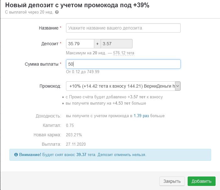Click the payout date 27.11.2020
This screenshot has height=190, width=220.
[x=76, y=144]
